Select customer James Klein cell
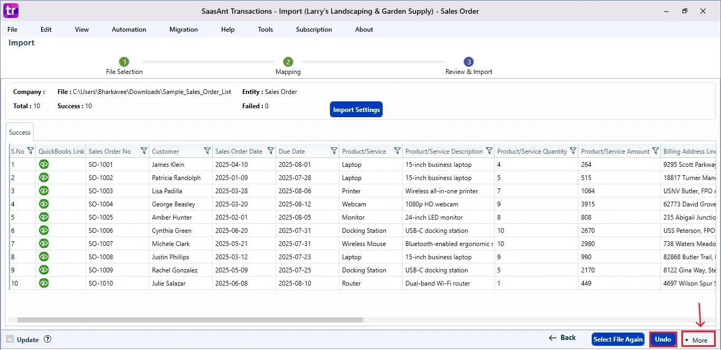 click(181, 165)
